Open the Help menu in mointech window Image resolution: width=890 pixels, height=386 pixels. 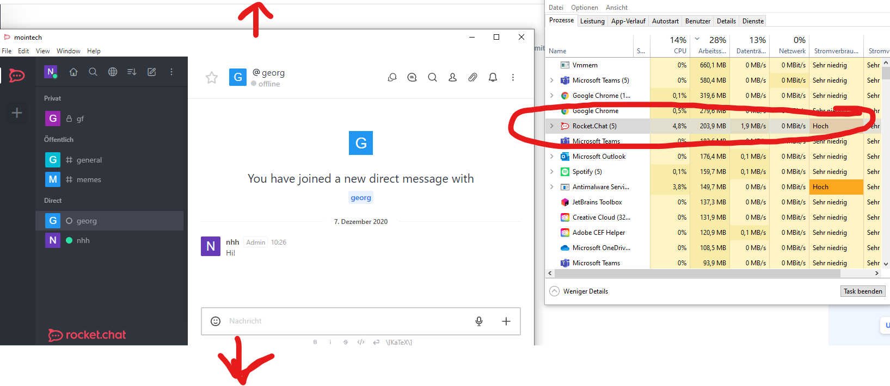[94, 51]
